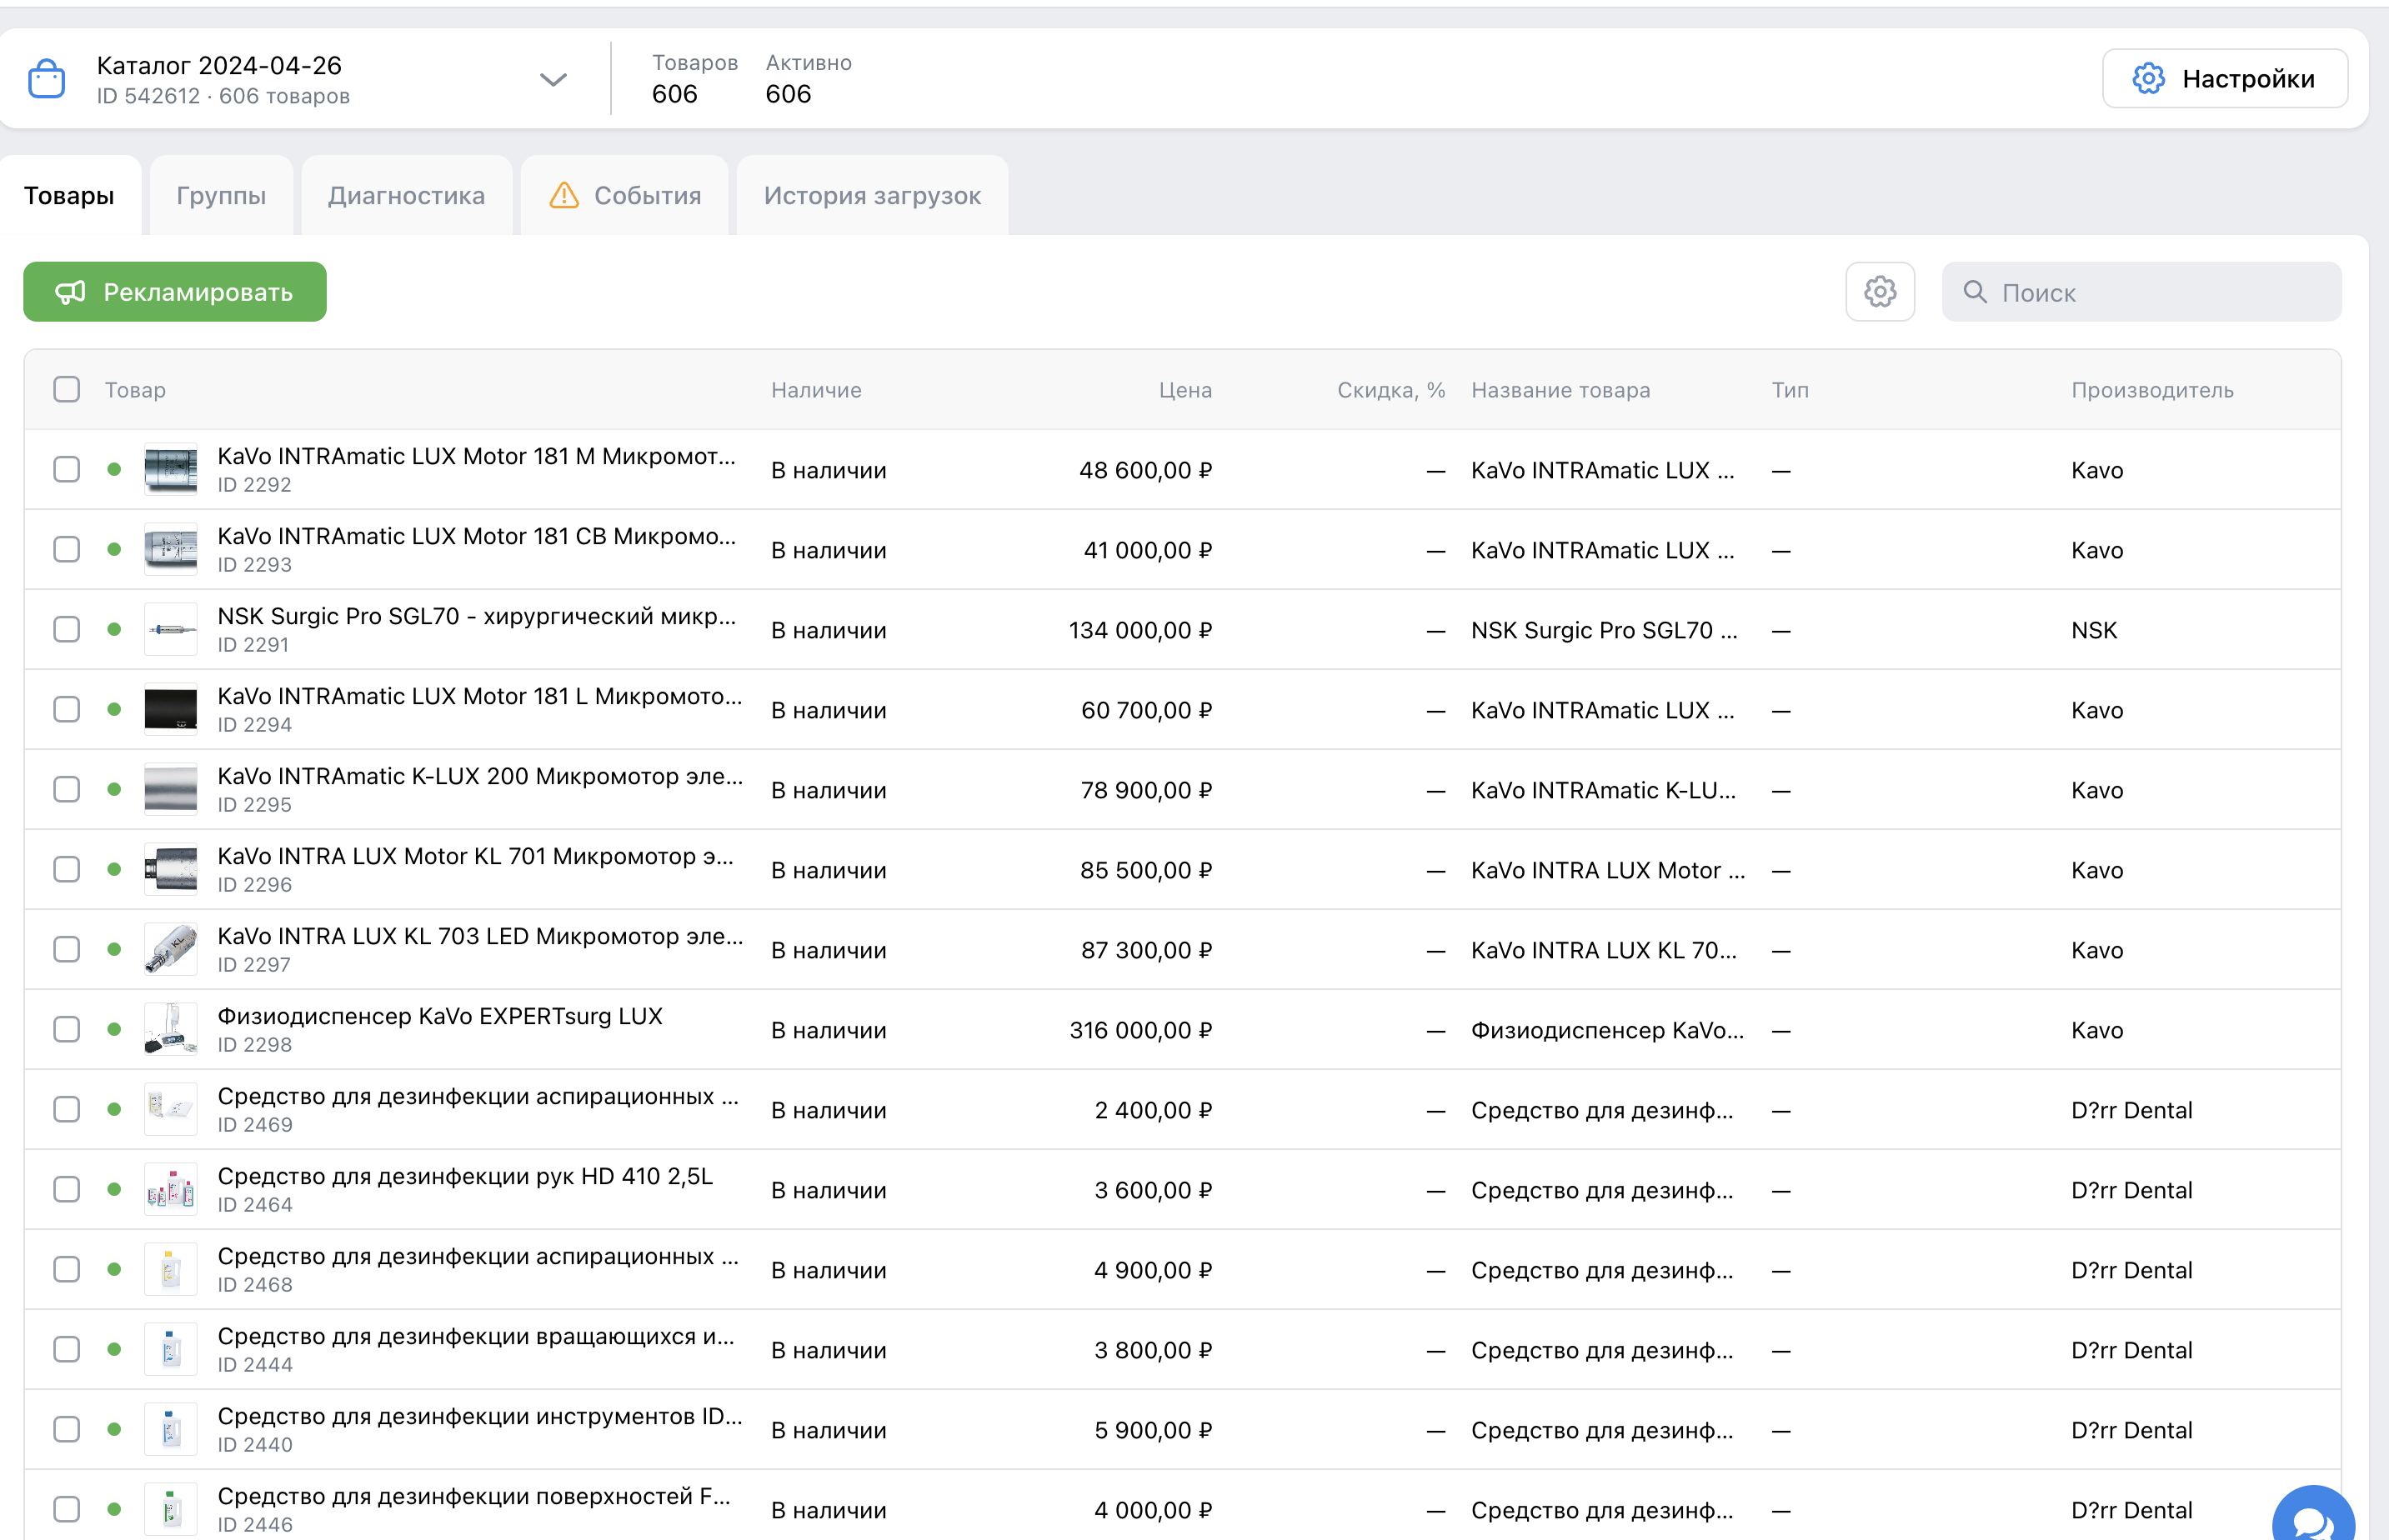Select checkbox for product ID 2293
The image size is (2389, 1540).
pos(67,549)
